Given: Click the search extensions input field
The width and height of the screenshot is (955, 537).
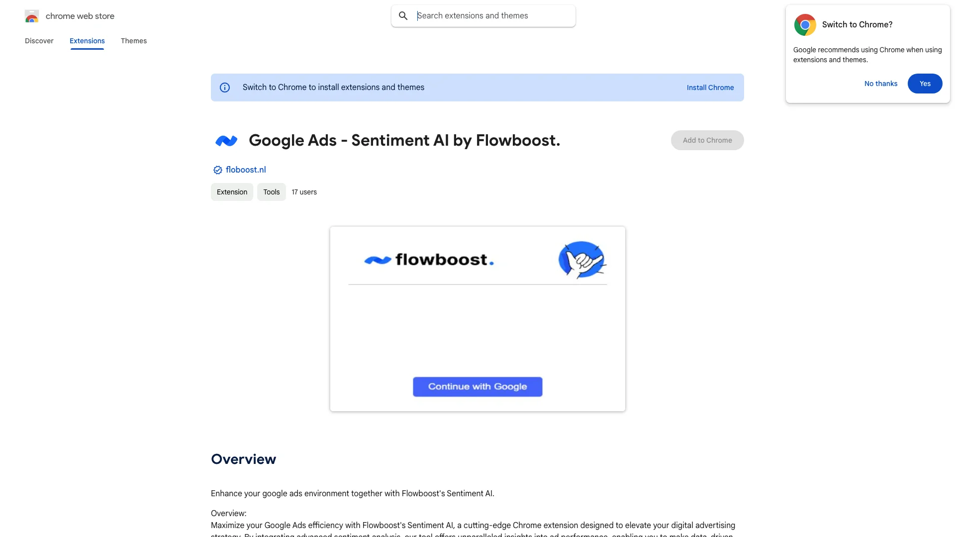Looking at the screenshot, I should tap(492, 16).
